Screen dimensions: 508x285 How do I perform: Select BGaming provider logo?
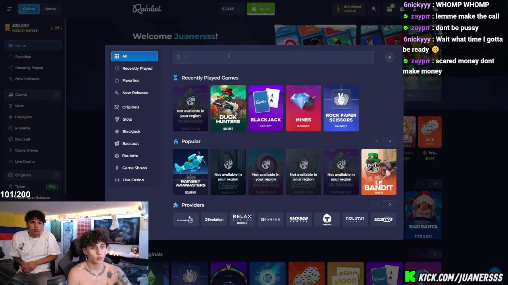(271, 219)
